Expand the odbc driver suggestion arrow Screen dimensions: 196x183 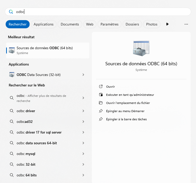(83, 111)
